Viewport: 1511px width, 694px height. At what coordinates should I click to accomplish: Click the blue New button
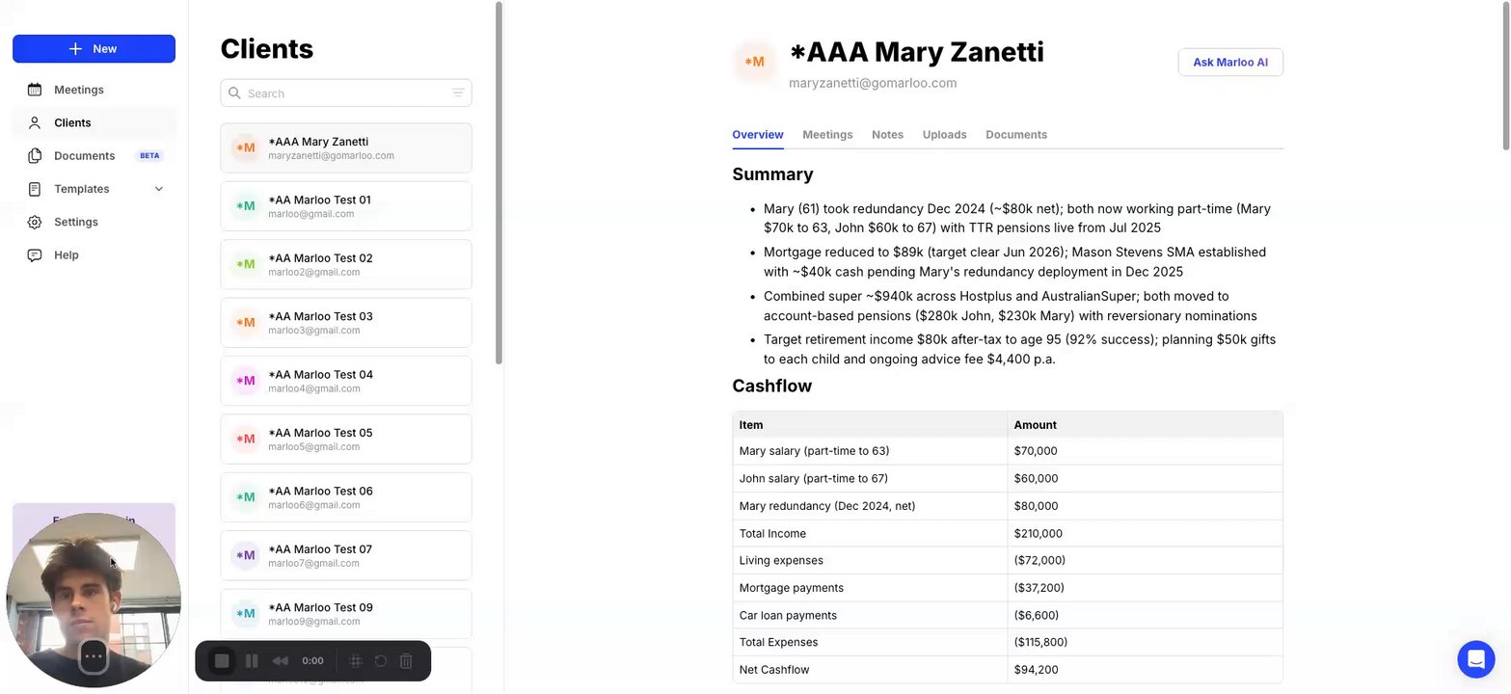click(x=94, y=49)
